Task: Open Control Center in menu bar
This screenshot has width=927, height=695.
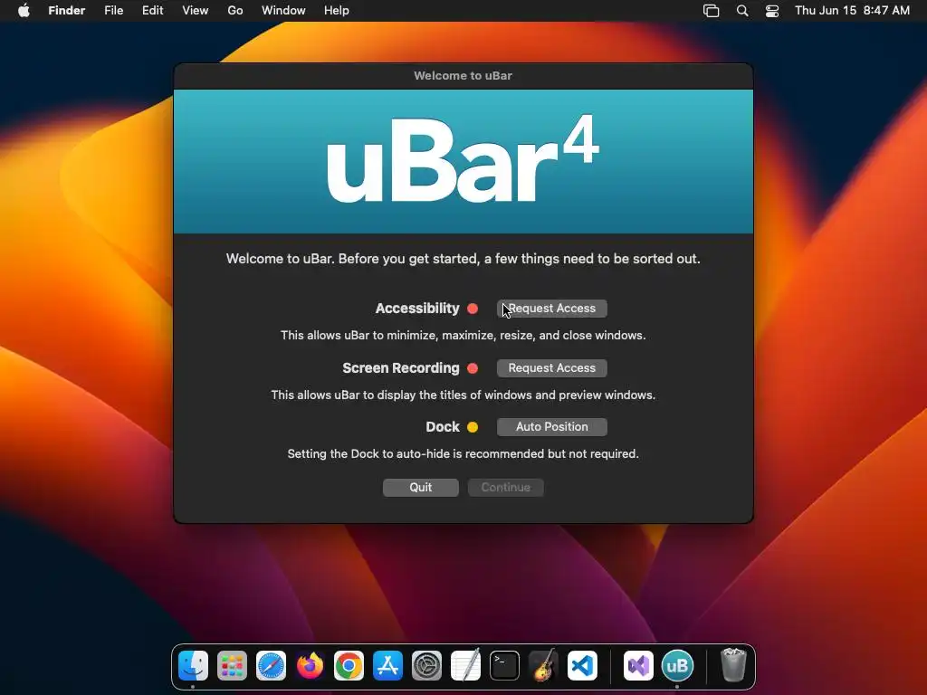Action: 772,11
